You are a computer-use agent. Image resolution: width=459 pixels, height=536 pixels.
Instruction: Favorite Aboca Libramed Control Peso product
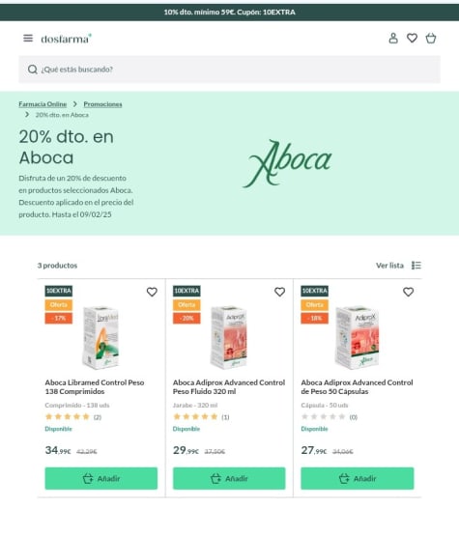152,292
